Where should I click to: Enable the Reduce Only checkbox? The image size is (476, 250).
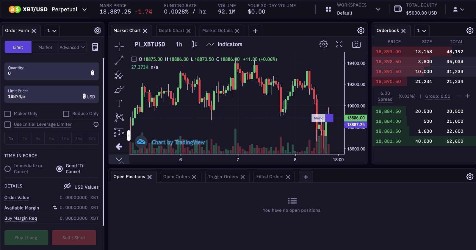(x=66, y=114)
